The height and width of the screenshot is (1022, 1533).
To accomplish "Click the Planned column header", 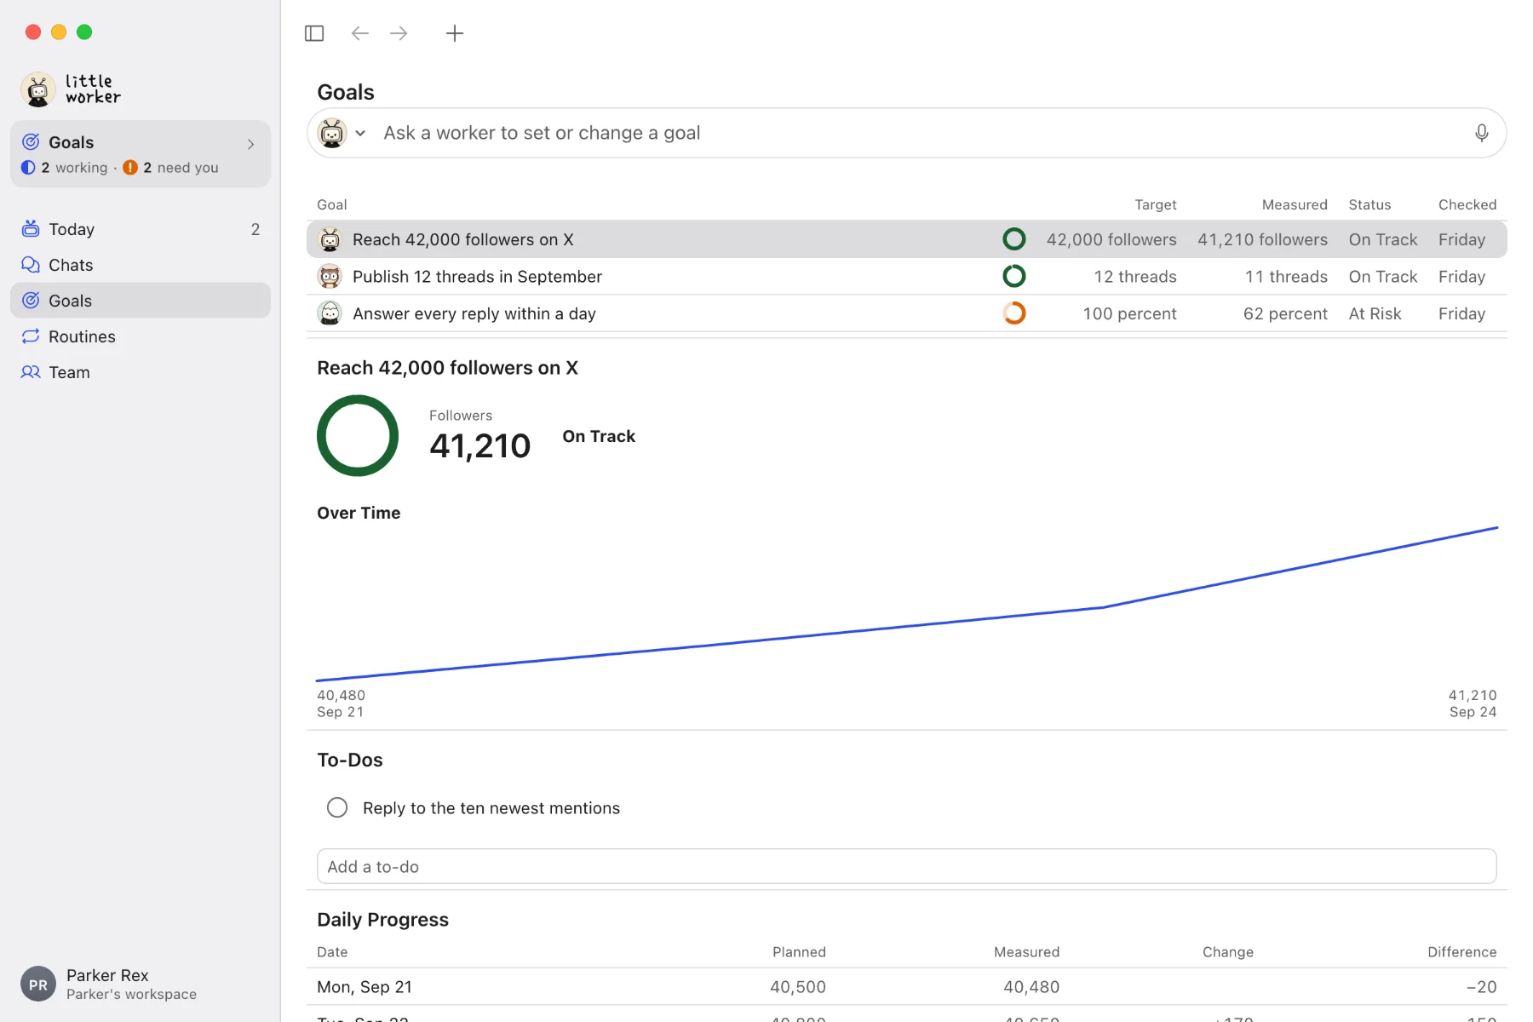I will [x=799, y=952].
